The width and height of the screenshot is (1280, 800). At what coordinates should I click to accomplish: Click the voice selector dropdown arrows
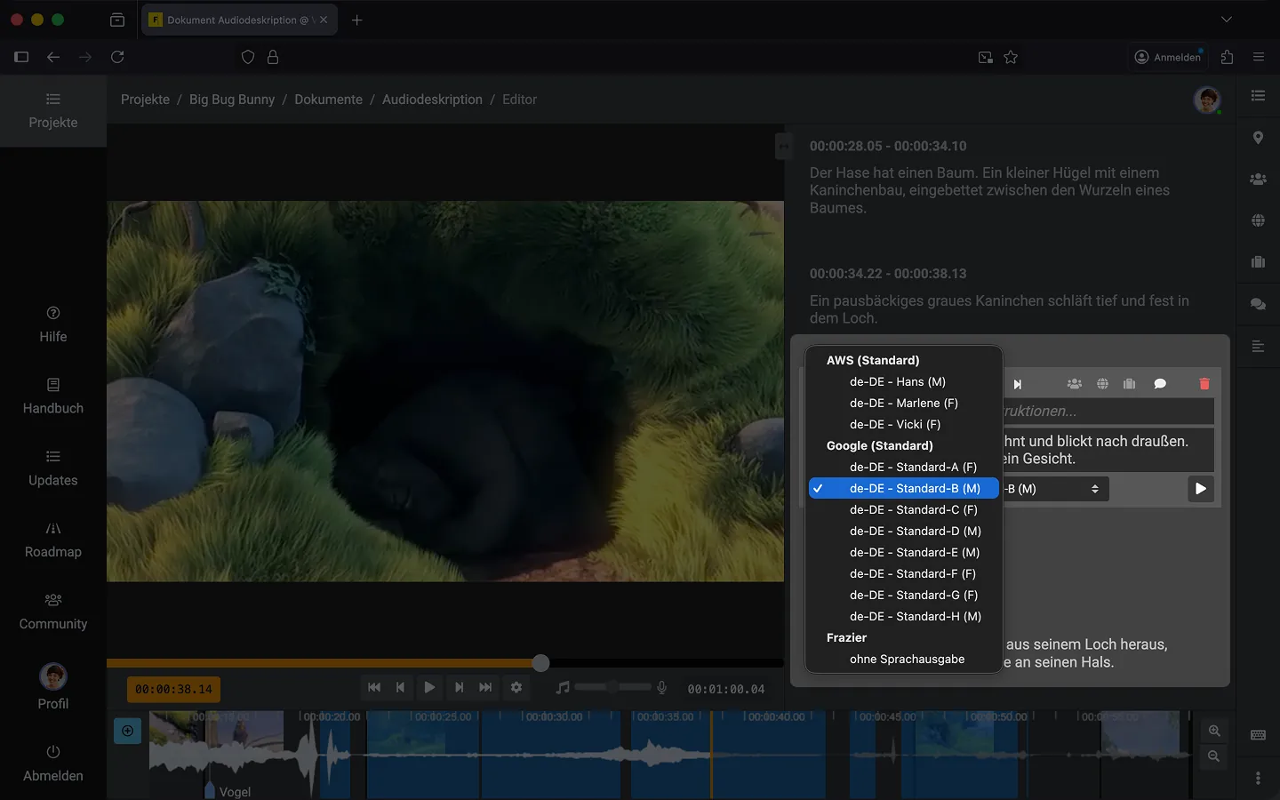tap(1094, 489)
